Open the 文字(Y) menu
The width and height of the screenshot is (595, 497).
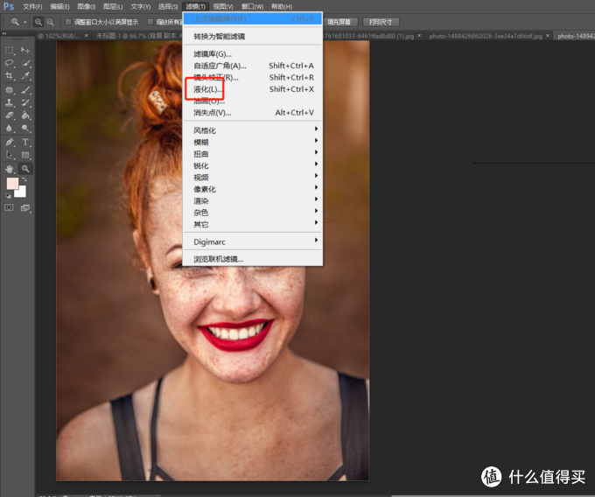(x=140, y=6)
